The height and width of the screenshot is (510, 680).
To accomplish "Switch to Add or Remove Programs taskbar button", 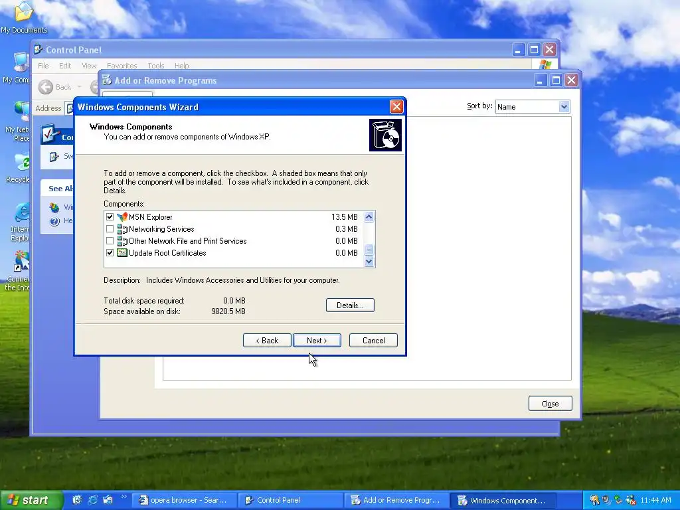I will [x=396, y=500].
